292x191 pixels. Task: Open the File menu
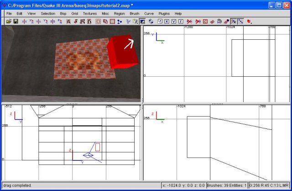coord(9,13)
